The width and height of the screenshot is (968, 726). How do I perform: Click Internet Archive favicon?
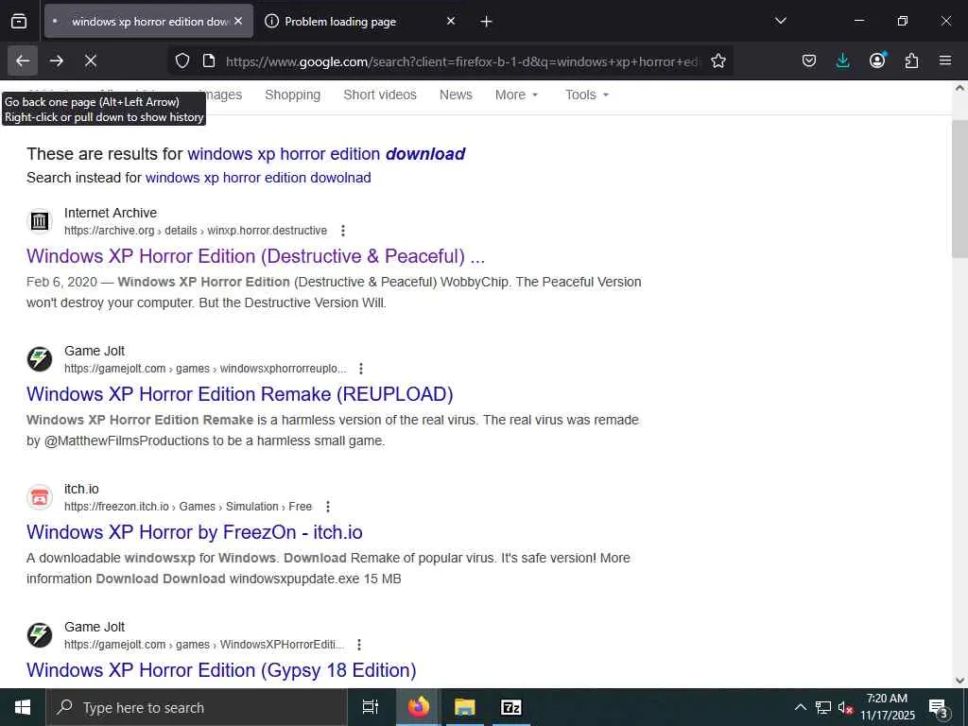click(x=40, y=221)
